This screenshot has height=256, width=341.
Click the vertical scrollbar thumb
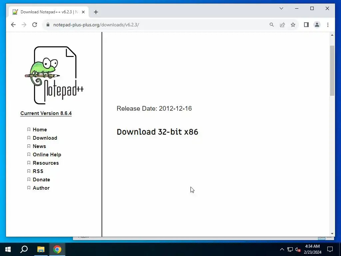click(332, 71)
